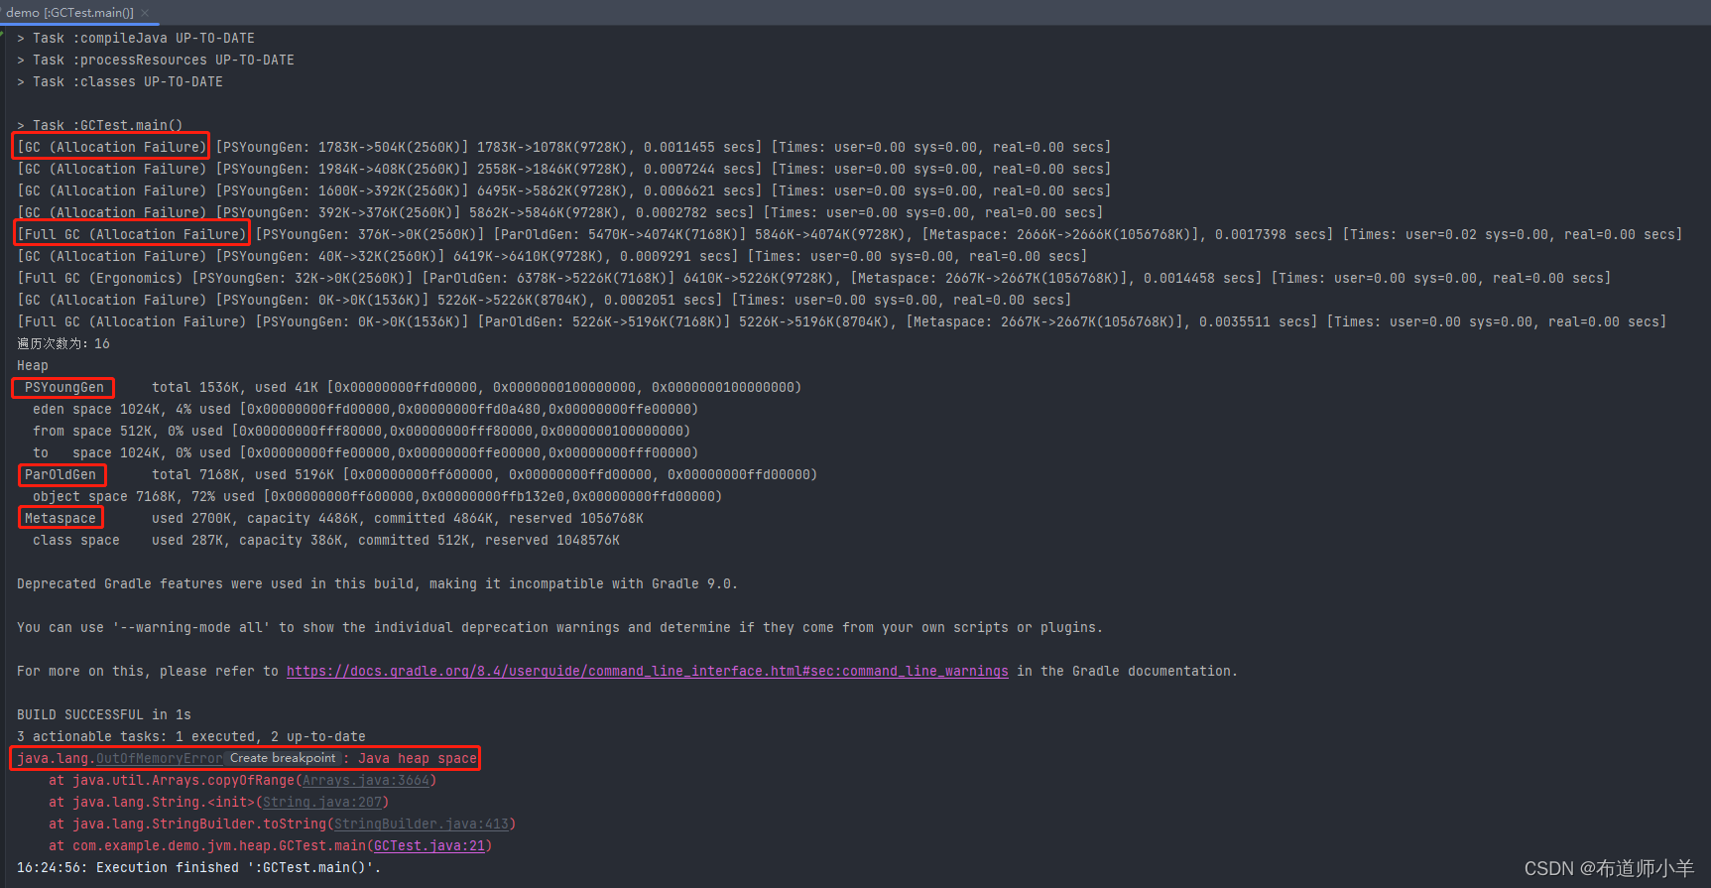Click the 'Heap' heading line

[x=33, y=366]
